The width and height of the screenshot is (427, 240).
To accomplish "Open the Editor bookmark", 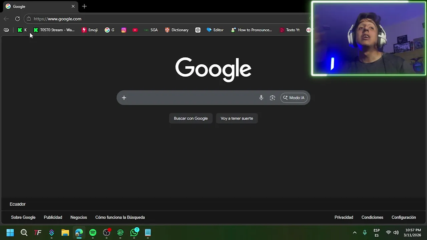I will pyautogui.click(x=215, y=30).
